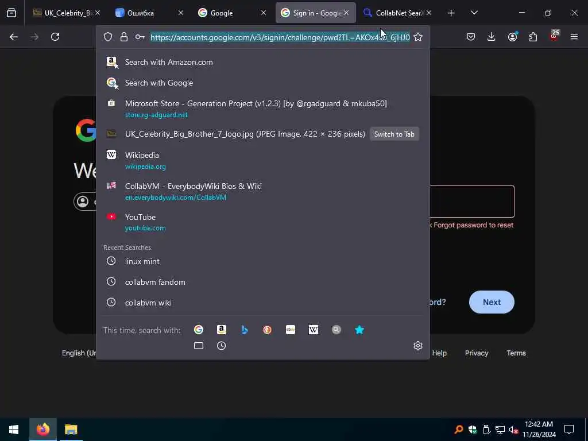Image resolution: width=588 pixels, height=441 pixels.
Task: Search this time with eBay engine icon
Action: 290,330
